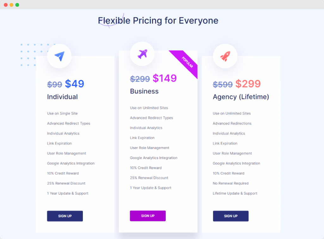Select the Agency (Lifetime) plan heading
Screen dimensions: 324x239
point(241,97)
